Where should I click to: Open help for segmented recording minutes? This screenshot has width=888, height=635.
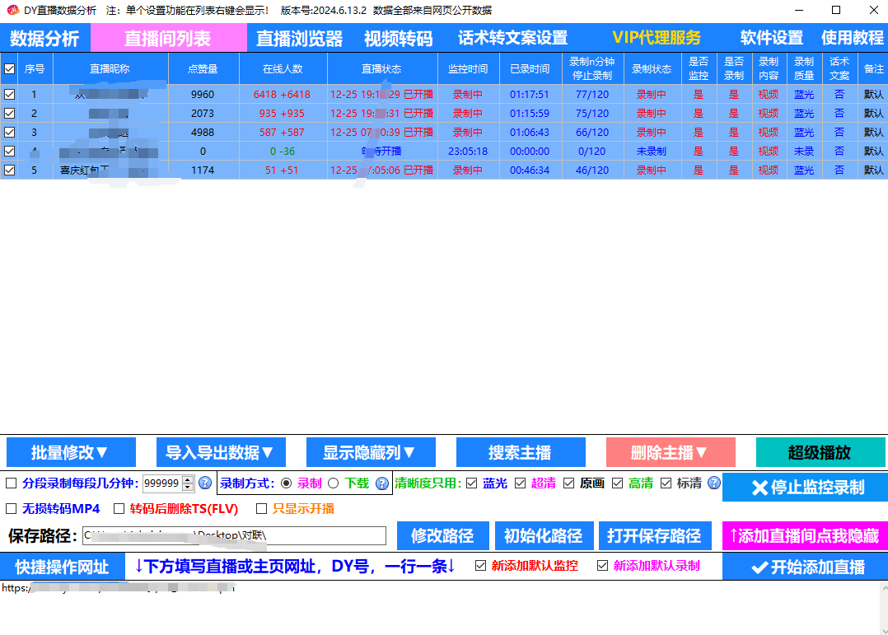[x=203, y=483]
